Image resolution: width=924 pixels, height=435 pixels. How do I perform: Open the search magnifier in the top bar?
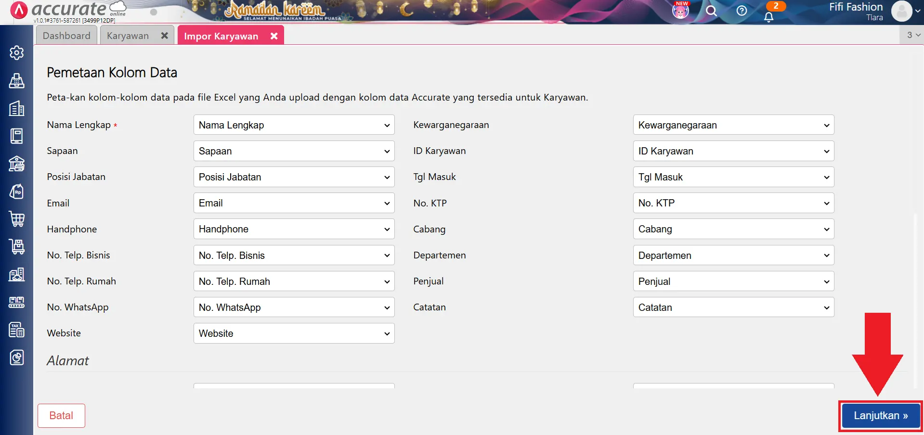pos(711,11)
